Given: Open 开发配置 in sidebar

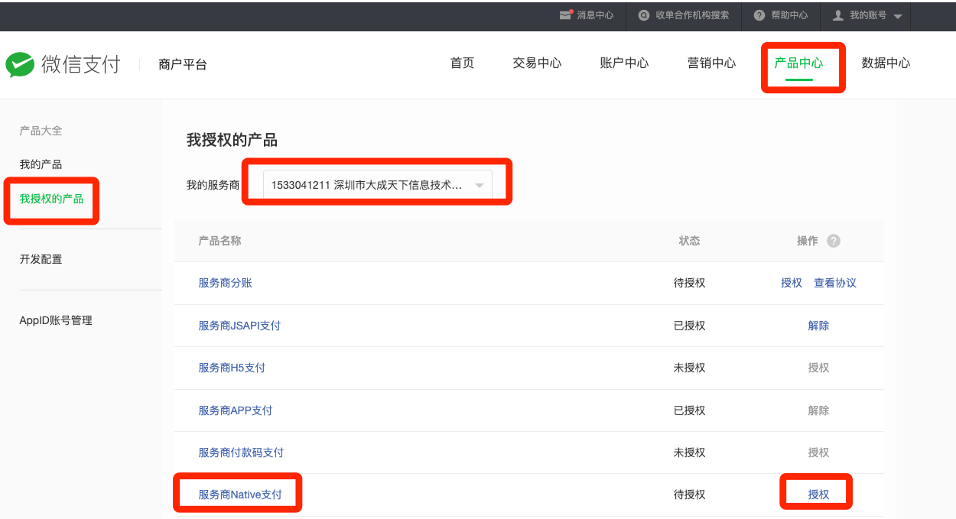Looking at the screenshot, I should click(41, 259).
